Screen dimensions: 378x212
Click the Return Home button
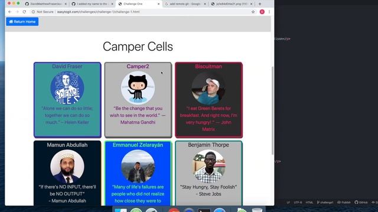tap(22, 22)
